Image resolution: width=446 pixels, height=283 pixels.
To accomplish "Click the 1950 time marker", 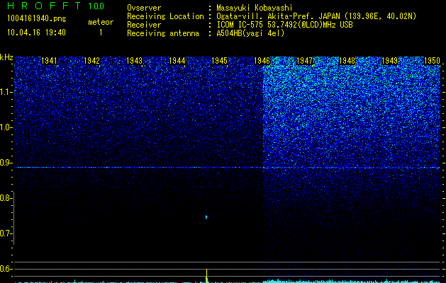I will pyautogui.click(x=432, y=61).
